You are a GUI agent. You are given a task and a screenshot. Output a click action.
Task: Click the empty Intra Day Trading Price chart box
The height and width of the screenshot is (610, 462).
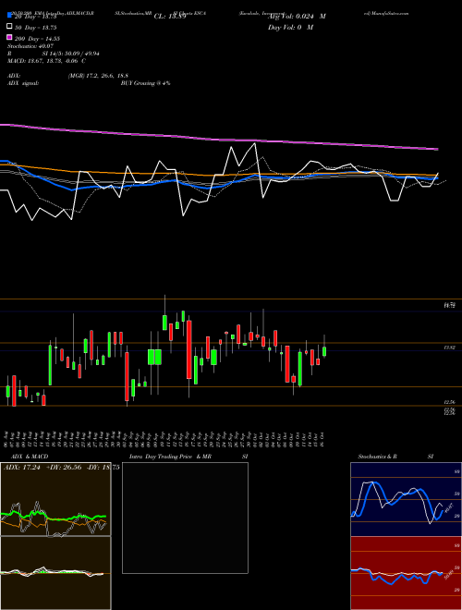pos(185,518)
